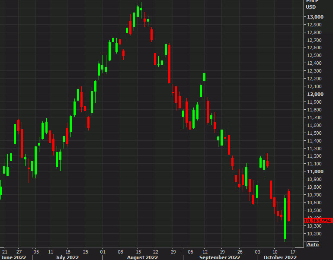Click the 12,100 price axis label
This screenshot has height=260, width=333.
tap(314, 86)
